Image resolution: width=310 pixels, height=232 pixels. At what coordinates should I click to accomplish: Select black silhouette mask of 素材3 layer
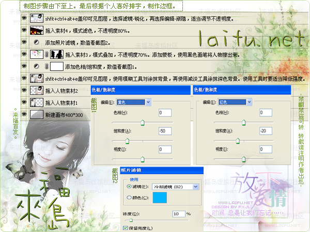(57, 54)
